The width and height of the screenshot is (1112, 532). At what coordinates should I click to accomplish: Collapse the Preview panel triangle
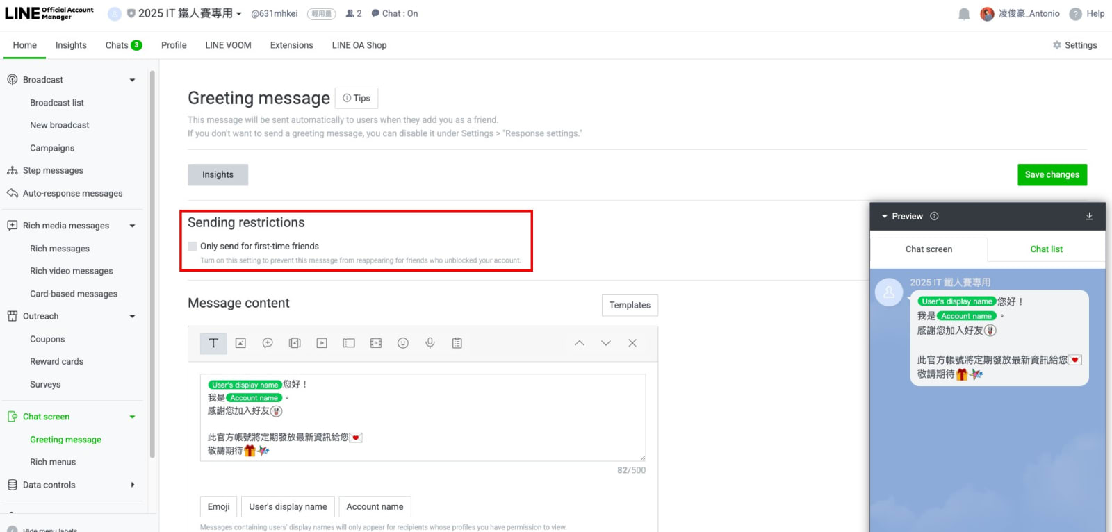[x=885, y=217]
